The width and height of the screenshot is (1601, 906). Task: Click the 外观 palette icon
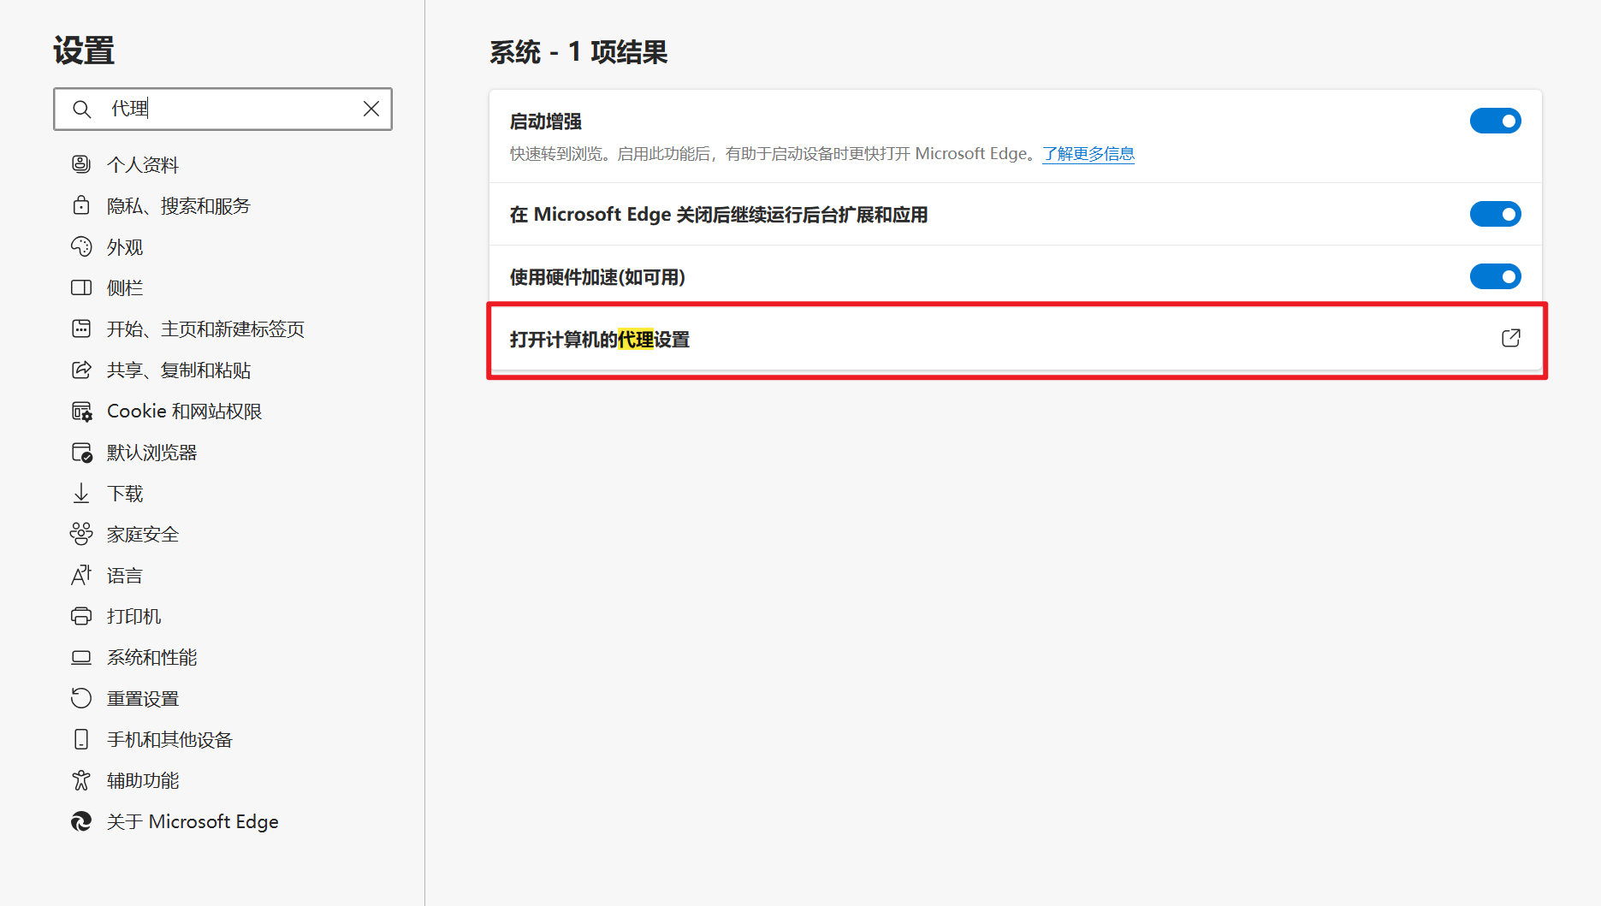pos(81,246)
